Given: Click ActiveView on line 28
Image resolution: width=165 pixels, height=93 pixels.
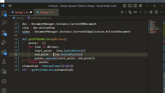Looking at the screenshot, I should click(47, 28).
